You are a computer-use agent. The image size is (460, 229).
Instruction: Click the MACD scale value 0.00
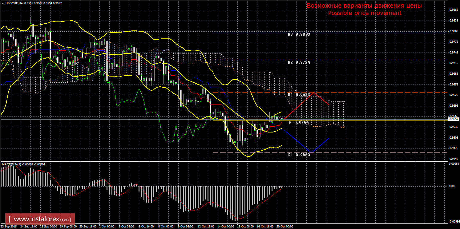click(x=452, y=186)
